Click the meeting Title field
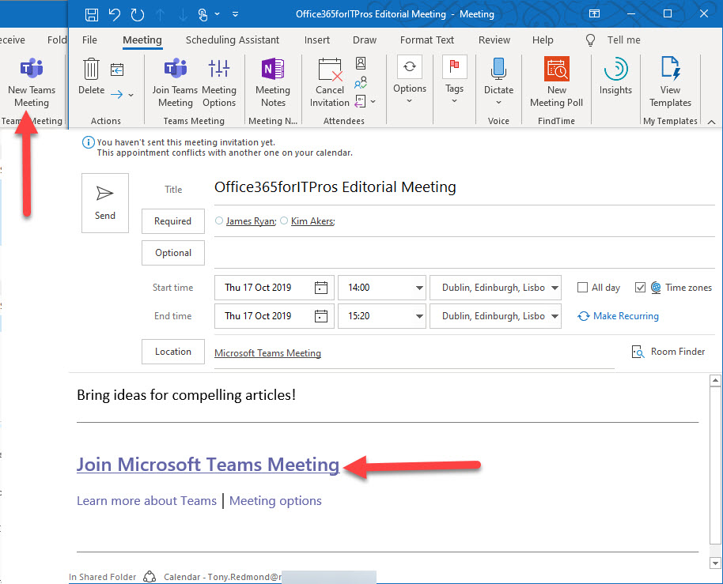 (464, 187)
